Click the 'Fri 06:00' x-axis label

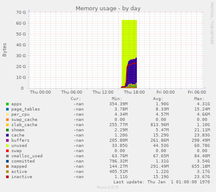tap(197, 92)
